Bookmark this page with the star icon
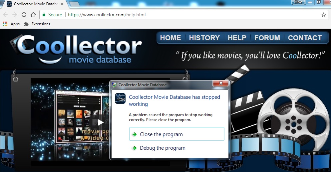This screenshot has height=172, width=331. click(x=323, y=15)
